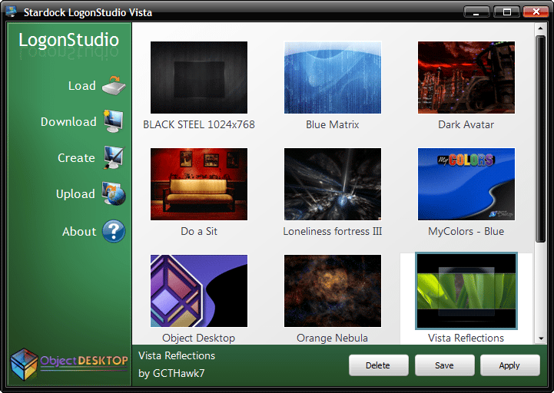Choose the Create sidebar label

click(x=76, y=158)
